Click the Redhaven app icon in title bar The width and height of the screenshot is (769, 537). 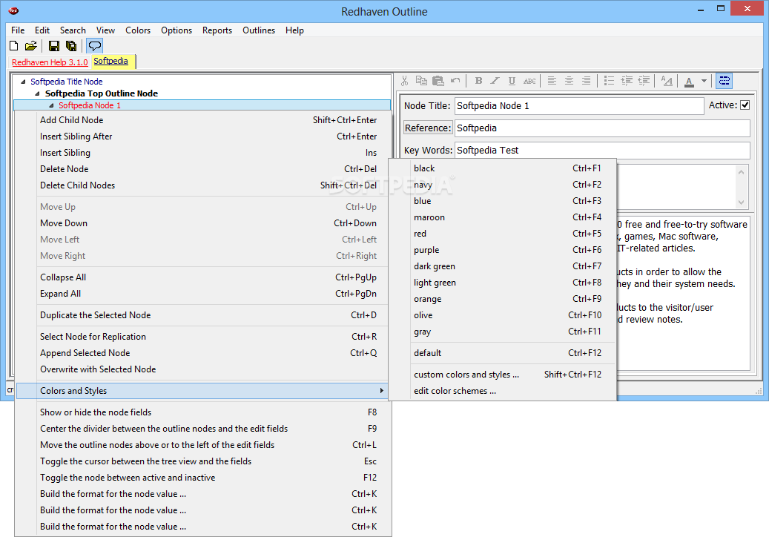click(x=14, y=11)
